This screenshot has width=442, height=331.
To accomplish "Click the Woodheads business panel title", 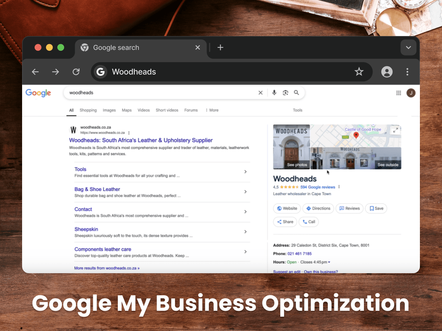I will (295, 179).
